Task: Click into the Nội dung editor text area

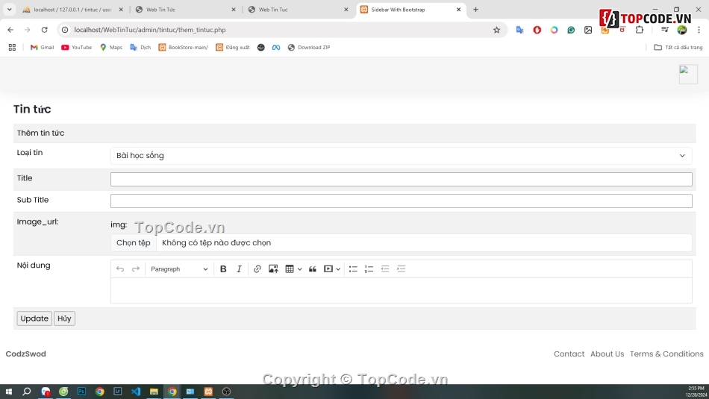Action: (401, 291)
